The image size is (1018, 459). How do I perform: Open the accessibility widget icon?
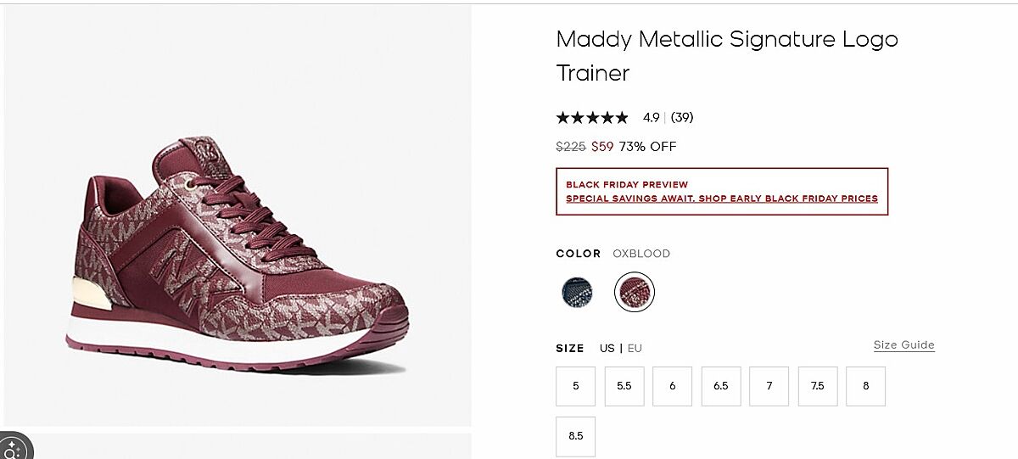[14, 447]
